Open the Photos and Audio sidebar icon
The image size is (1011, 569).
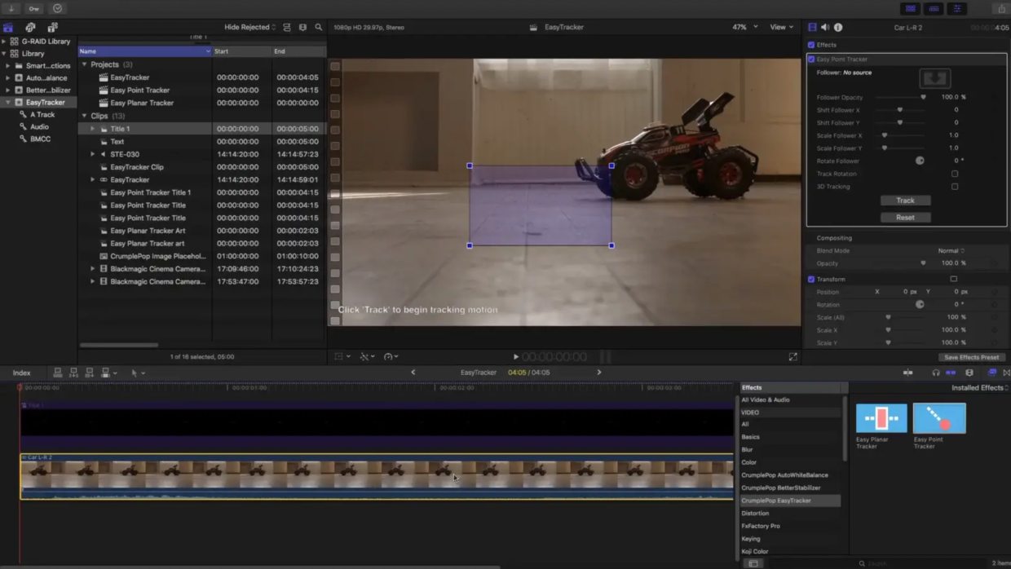[x=30, y=28]
